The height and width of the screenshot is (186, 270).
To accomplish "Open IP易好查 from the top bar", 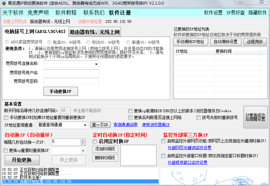I will coord(235,13).
